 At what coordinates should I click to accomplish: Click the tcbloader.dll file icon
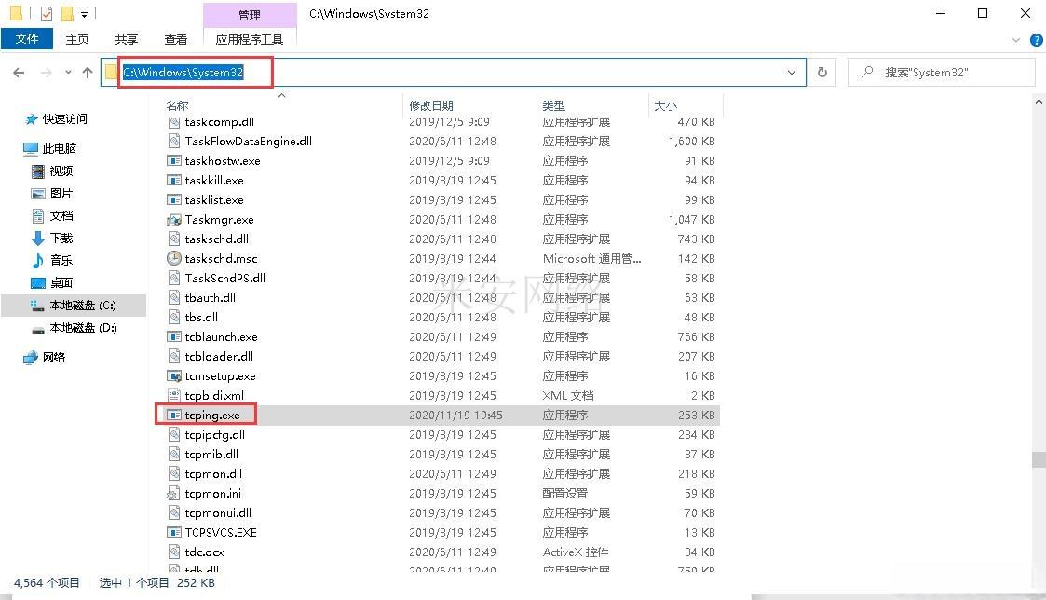click(x=173, y=357)
